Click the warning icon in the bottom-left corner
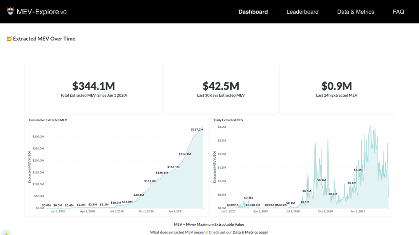This screenshot has width=419, height=235. coord(6,233)
